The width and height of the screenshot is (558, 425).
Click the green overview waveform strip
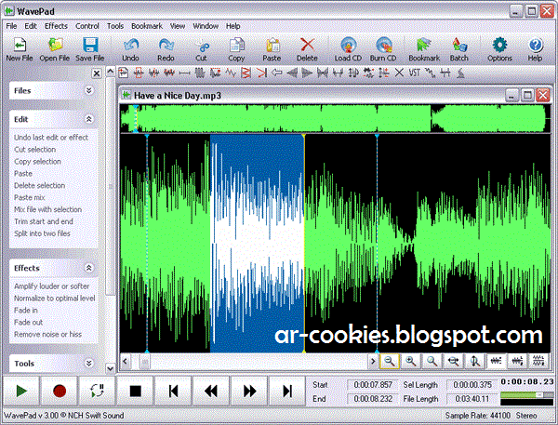coord(335,118)
